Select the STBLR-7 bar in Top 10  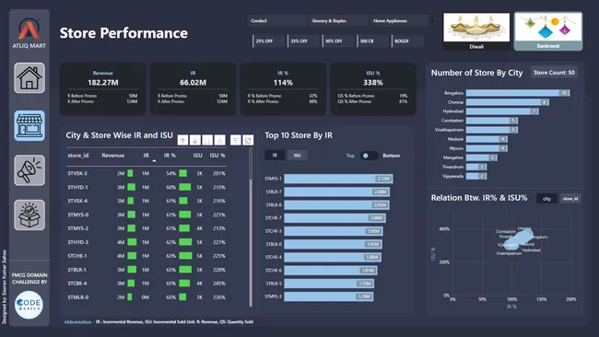pyautogui.click(x=336, y=192)
